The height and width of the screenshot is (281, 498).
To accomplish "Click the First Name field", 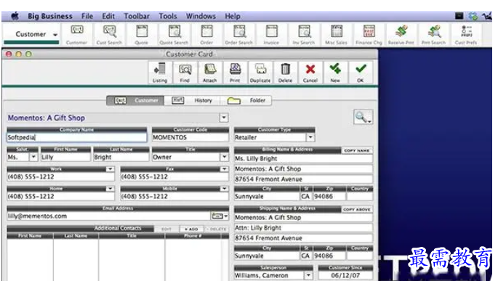I will 65,157.
